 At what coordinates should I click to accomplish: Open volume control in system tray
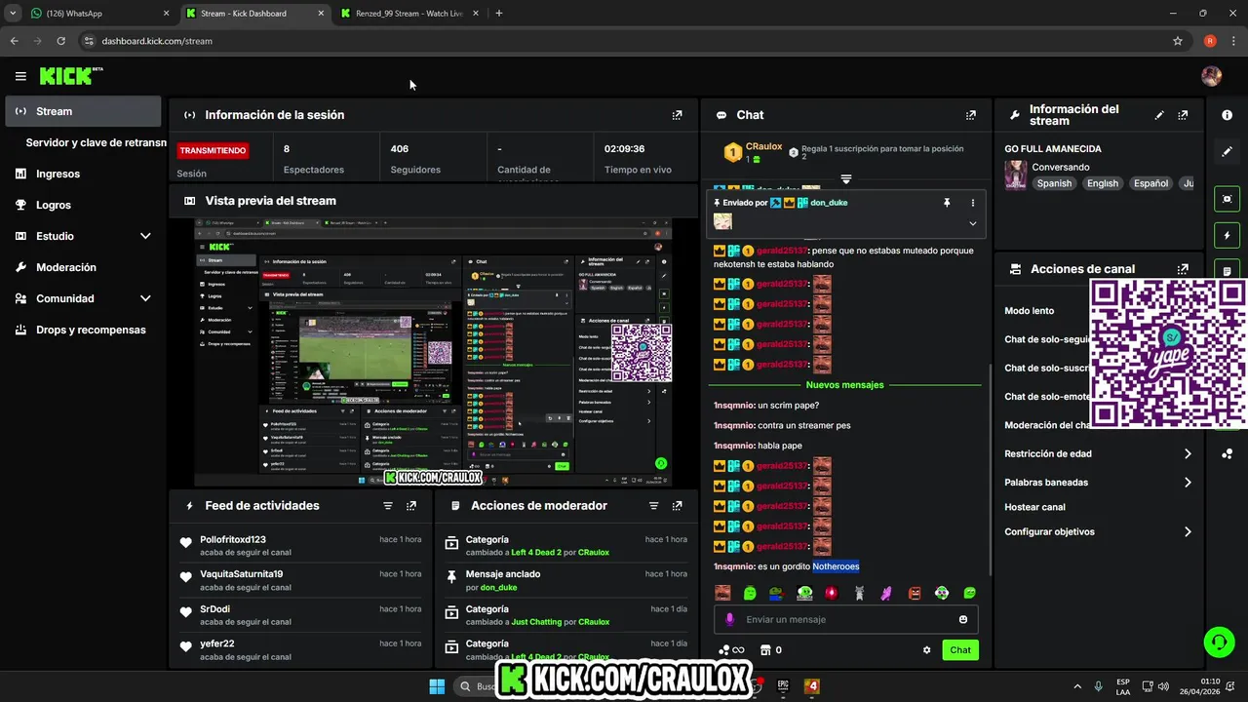(1162, 686)
